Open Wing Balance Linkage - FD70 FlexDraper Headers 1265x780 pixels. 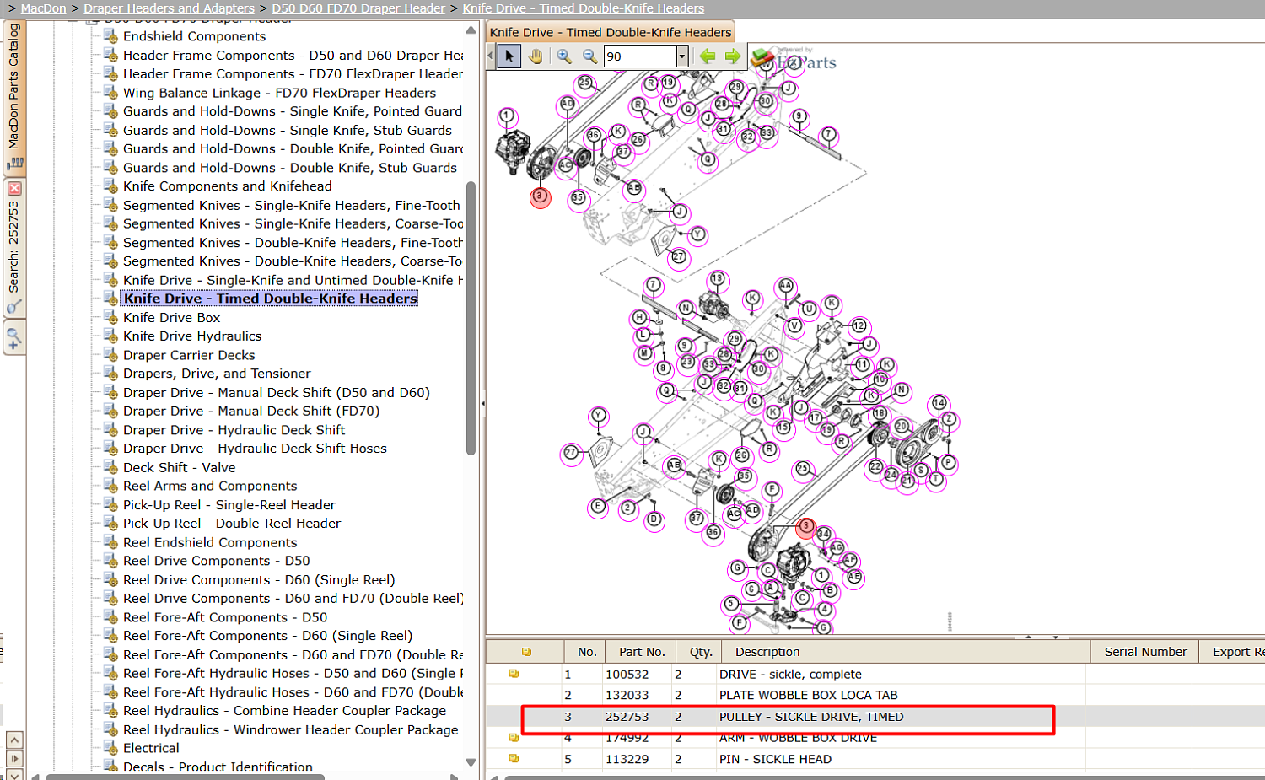[x=279, y=93]
